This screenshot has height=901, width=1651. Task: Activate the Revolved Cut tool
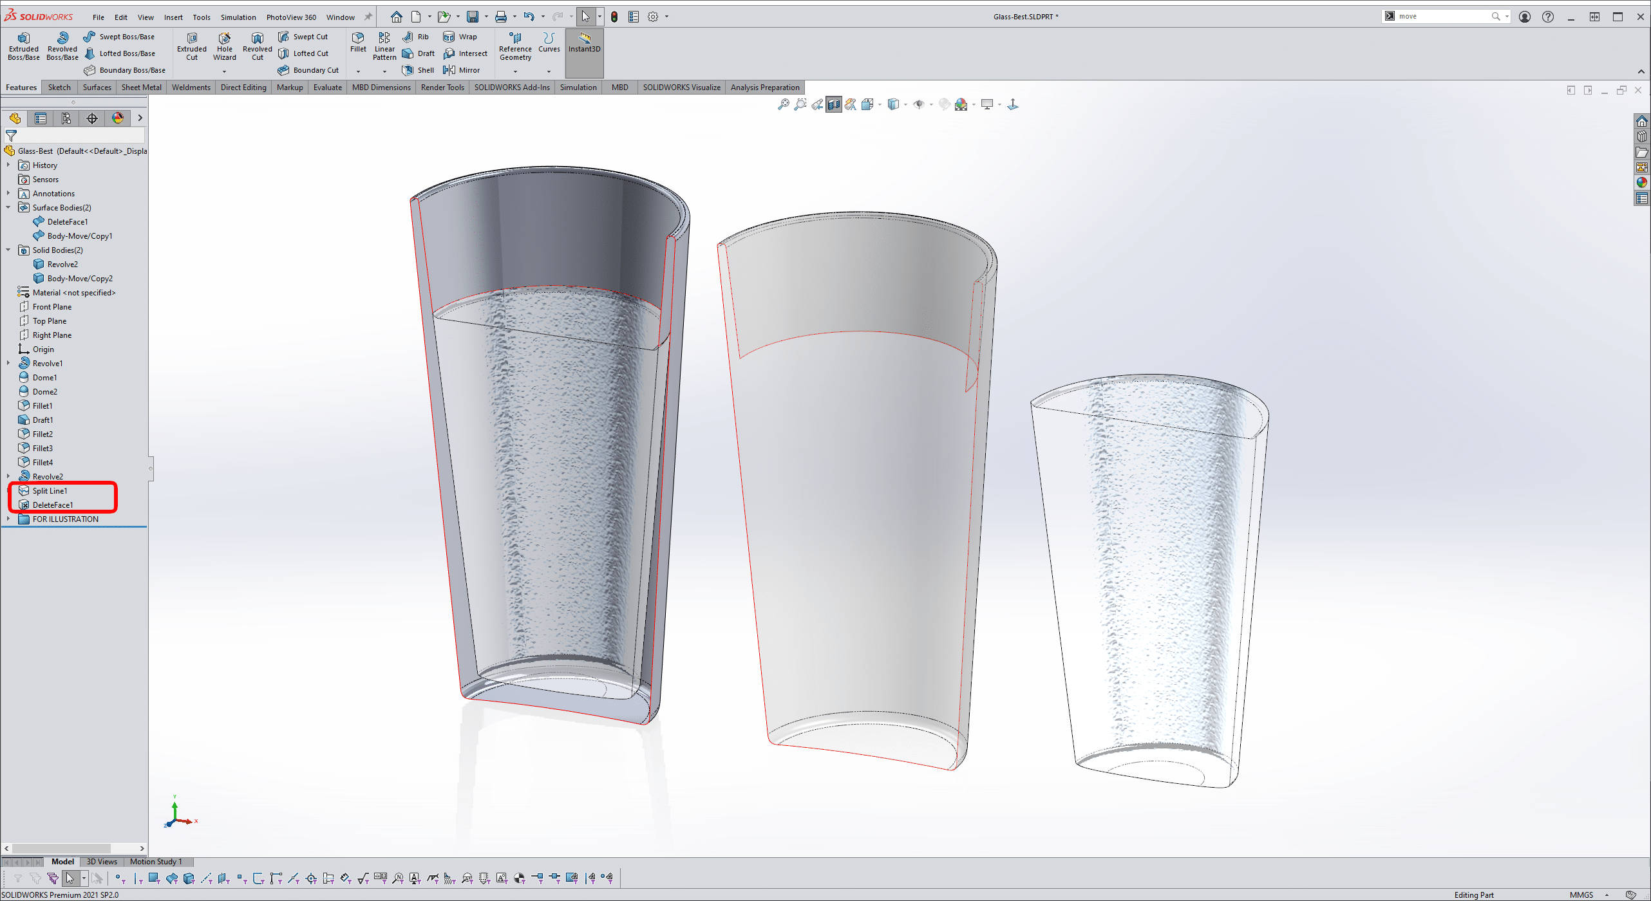[258, 46]
